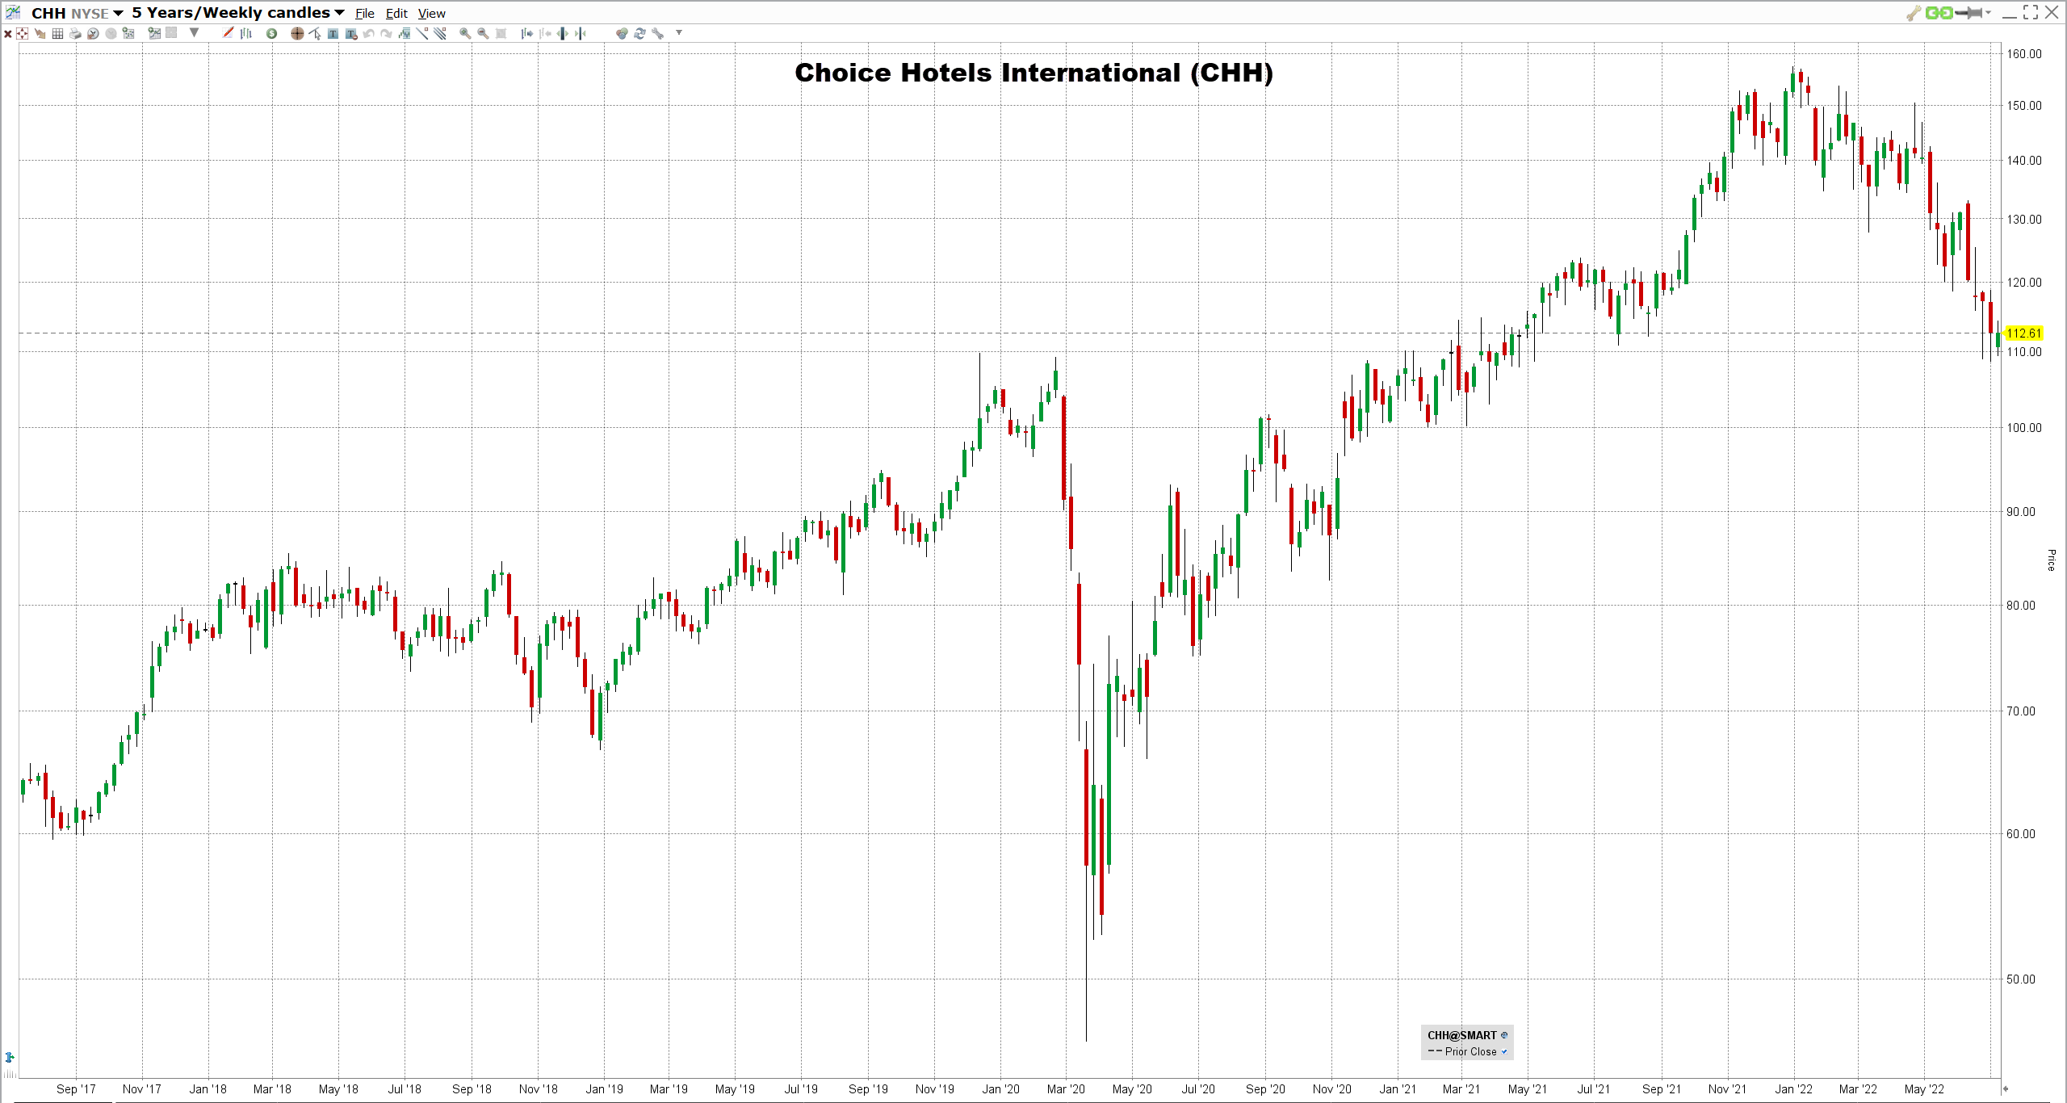
Task: Click the 50.00 price axis label
Action: click(2021, 979)
